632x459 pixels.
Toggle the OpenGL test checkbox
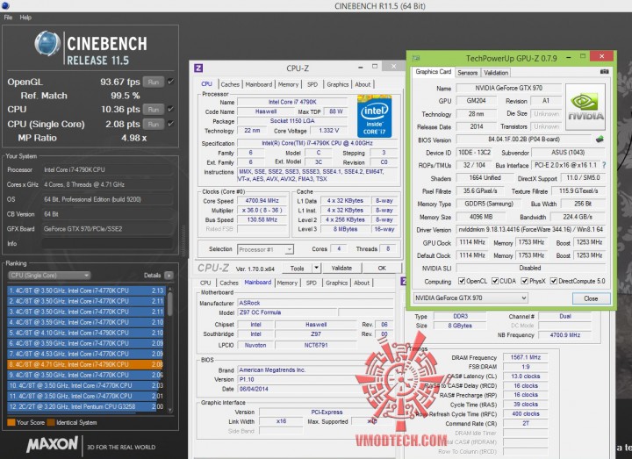pos(171,82)
